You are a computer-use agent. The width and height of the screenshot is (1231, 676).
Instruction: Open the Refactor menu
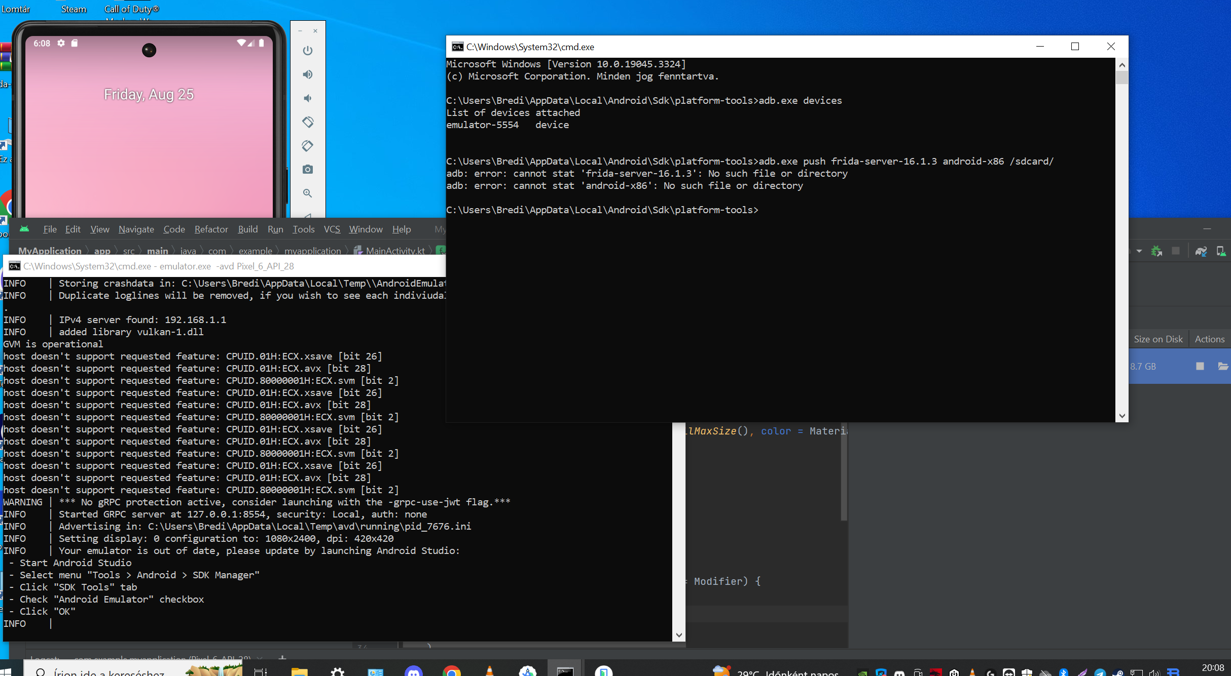click(x=211, y=229)
